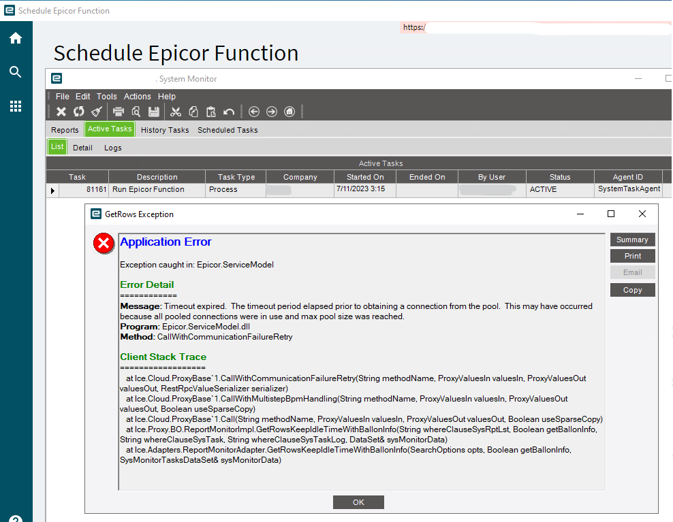This screenshot has height=522, width=673.
Task: Open the File menu
Action: [x=62, y=97]
